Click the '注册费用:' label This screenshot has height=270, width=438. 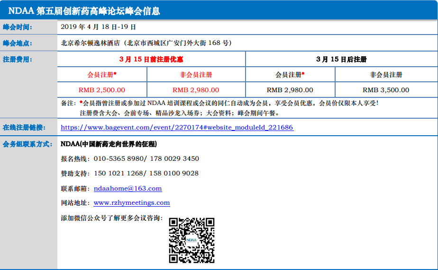(18, 60)
